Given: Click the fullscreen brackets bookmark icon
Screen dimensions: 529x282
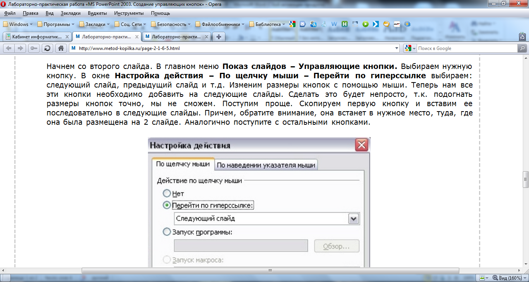Looking at the screenshot, I should coord(355,24).
